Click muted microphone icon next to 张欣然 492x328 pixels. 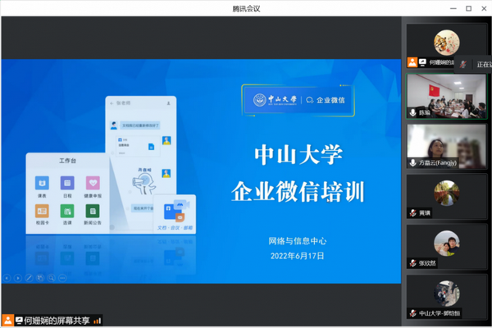(412, 263)
